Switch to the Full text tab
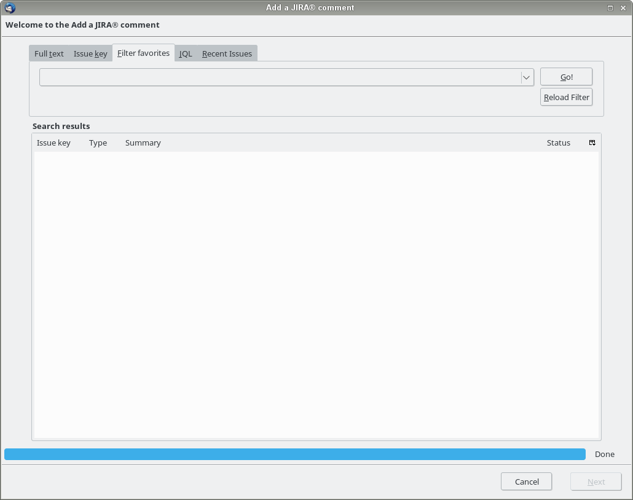The height and width of the screenshot is (500, 633). click(x=49, y=53)
